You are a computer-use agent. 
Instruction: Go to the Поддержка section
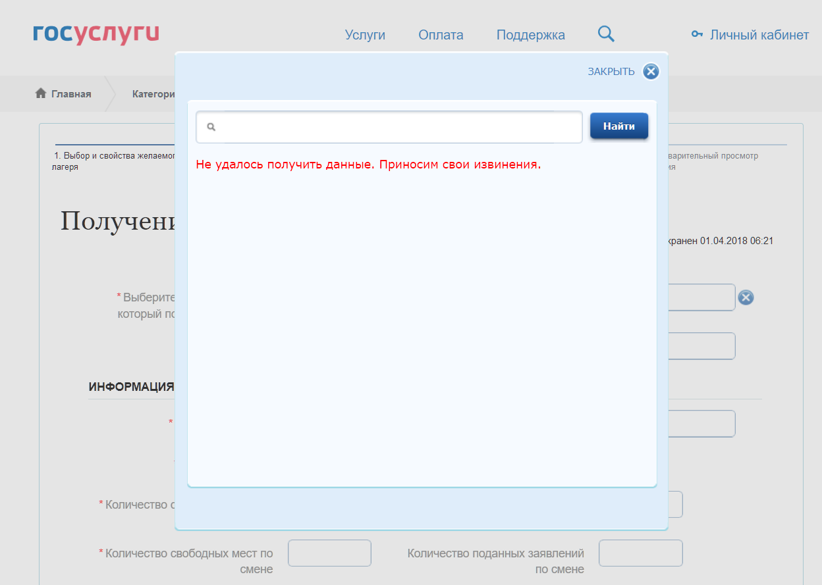tap(530, 36)
